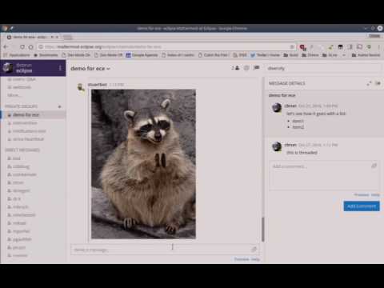The width and height of the screenshot is (384, 288).
Task: Open the 'demo for ece' channel dropdown
Action: pos(90,69)
